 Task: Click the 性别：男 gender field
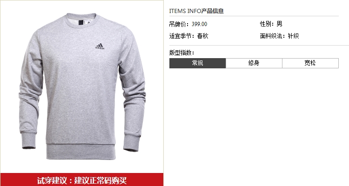[x=271, y=24]
